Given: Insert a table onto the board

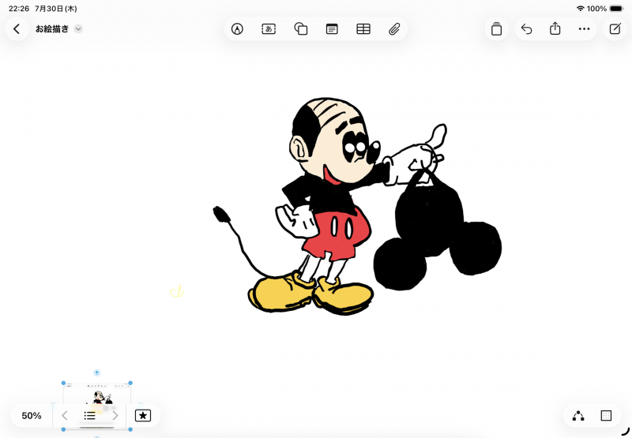Looking at the screenshot, I should 363,29.
